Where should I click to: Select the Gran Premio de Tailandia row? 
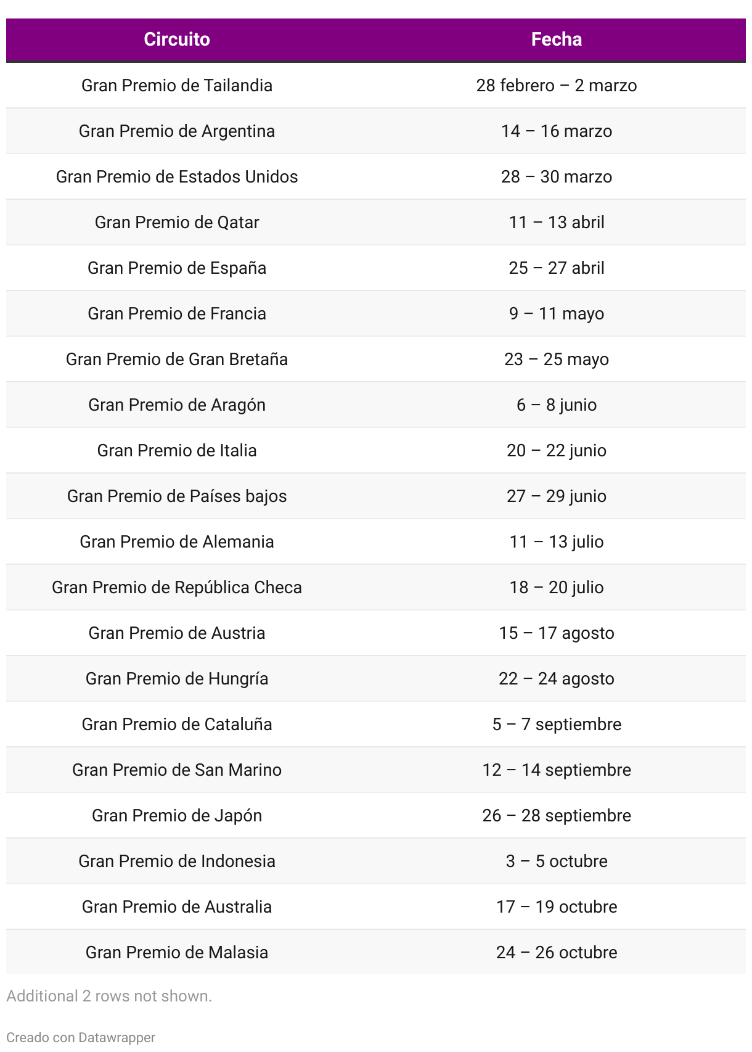click(376, 86)
